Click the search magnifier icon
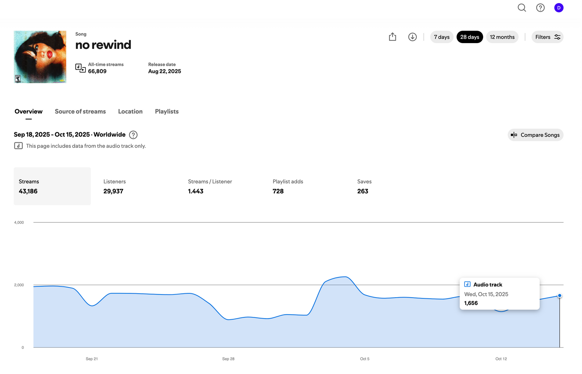The image size is (582, 374). (x=521, y=8)
